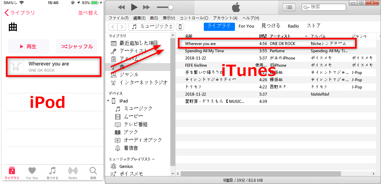
Task: Open テレビ番組 under iPad device
Action: pos(136,125)
